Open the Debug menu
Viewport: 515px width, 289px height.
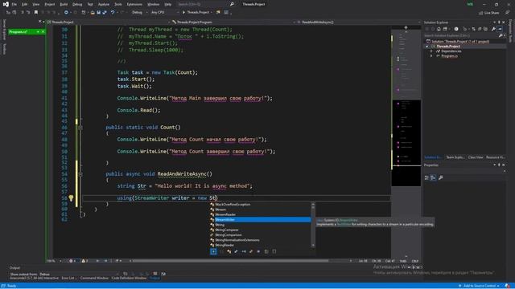(x=77, y=4)
